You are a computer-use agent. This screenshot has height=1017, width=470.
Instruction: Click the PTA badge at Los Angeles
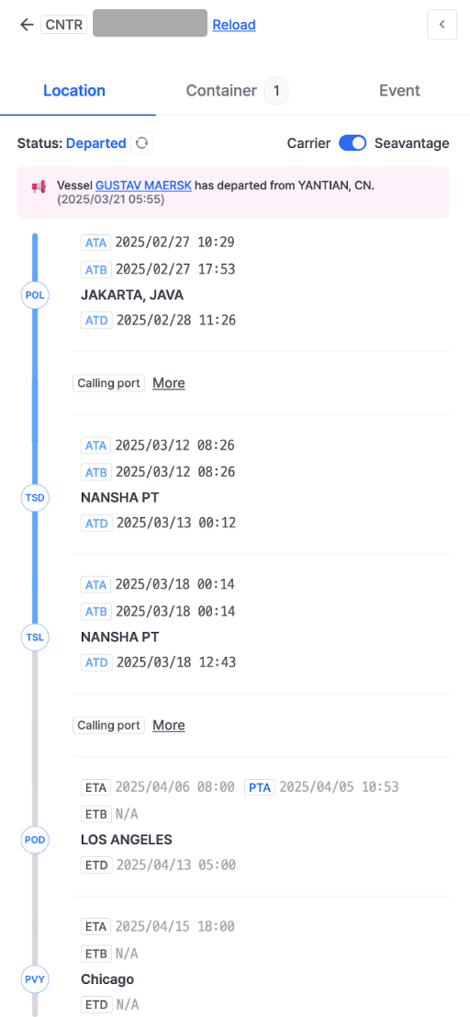tap(260, 787)
